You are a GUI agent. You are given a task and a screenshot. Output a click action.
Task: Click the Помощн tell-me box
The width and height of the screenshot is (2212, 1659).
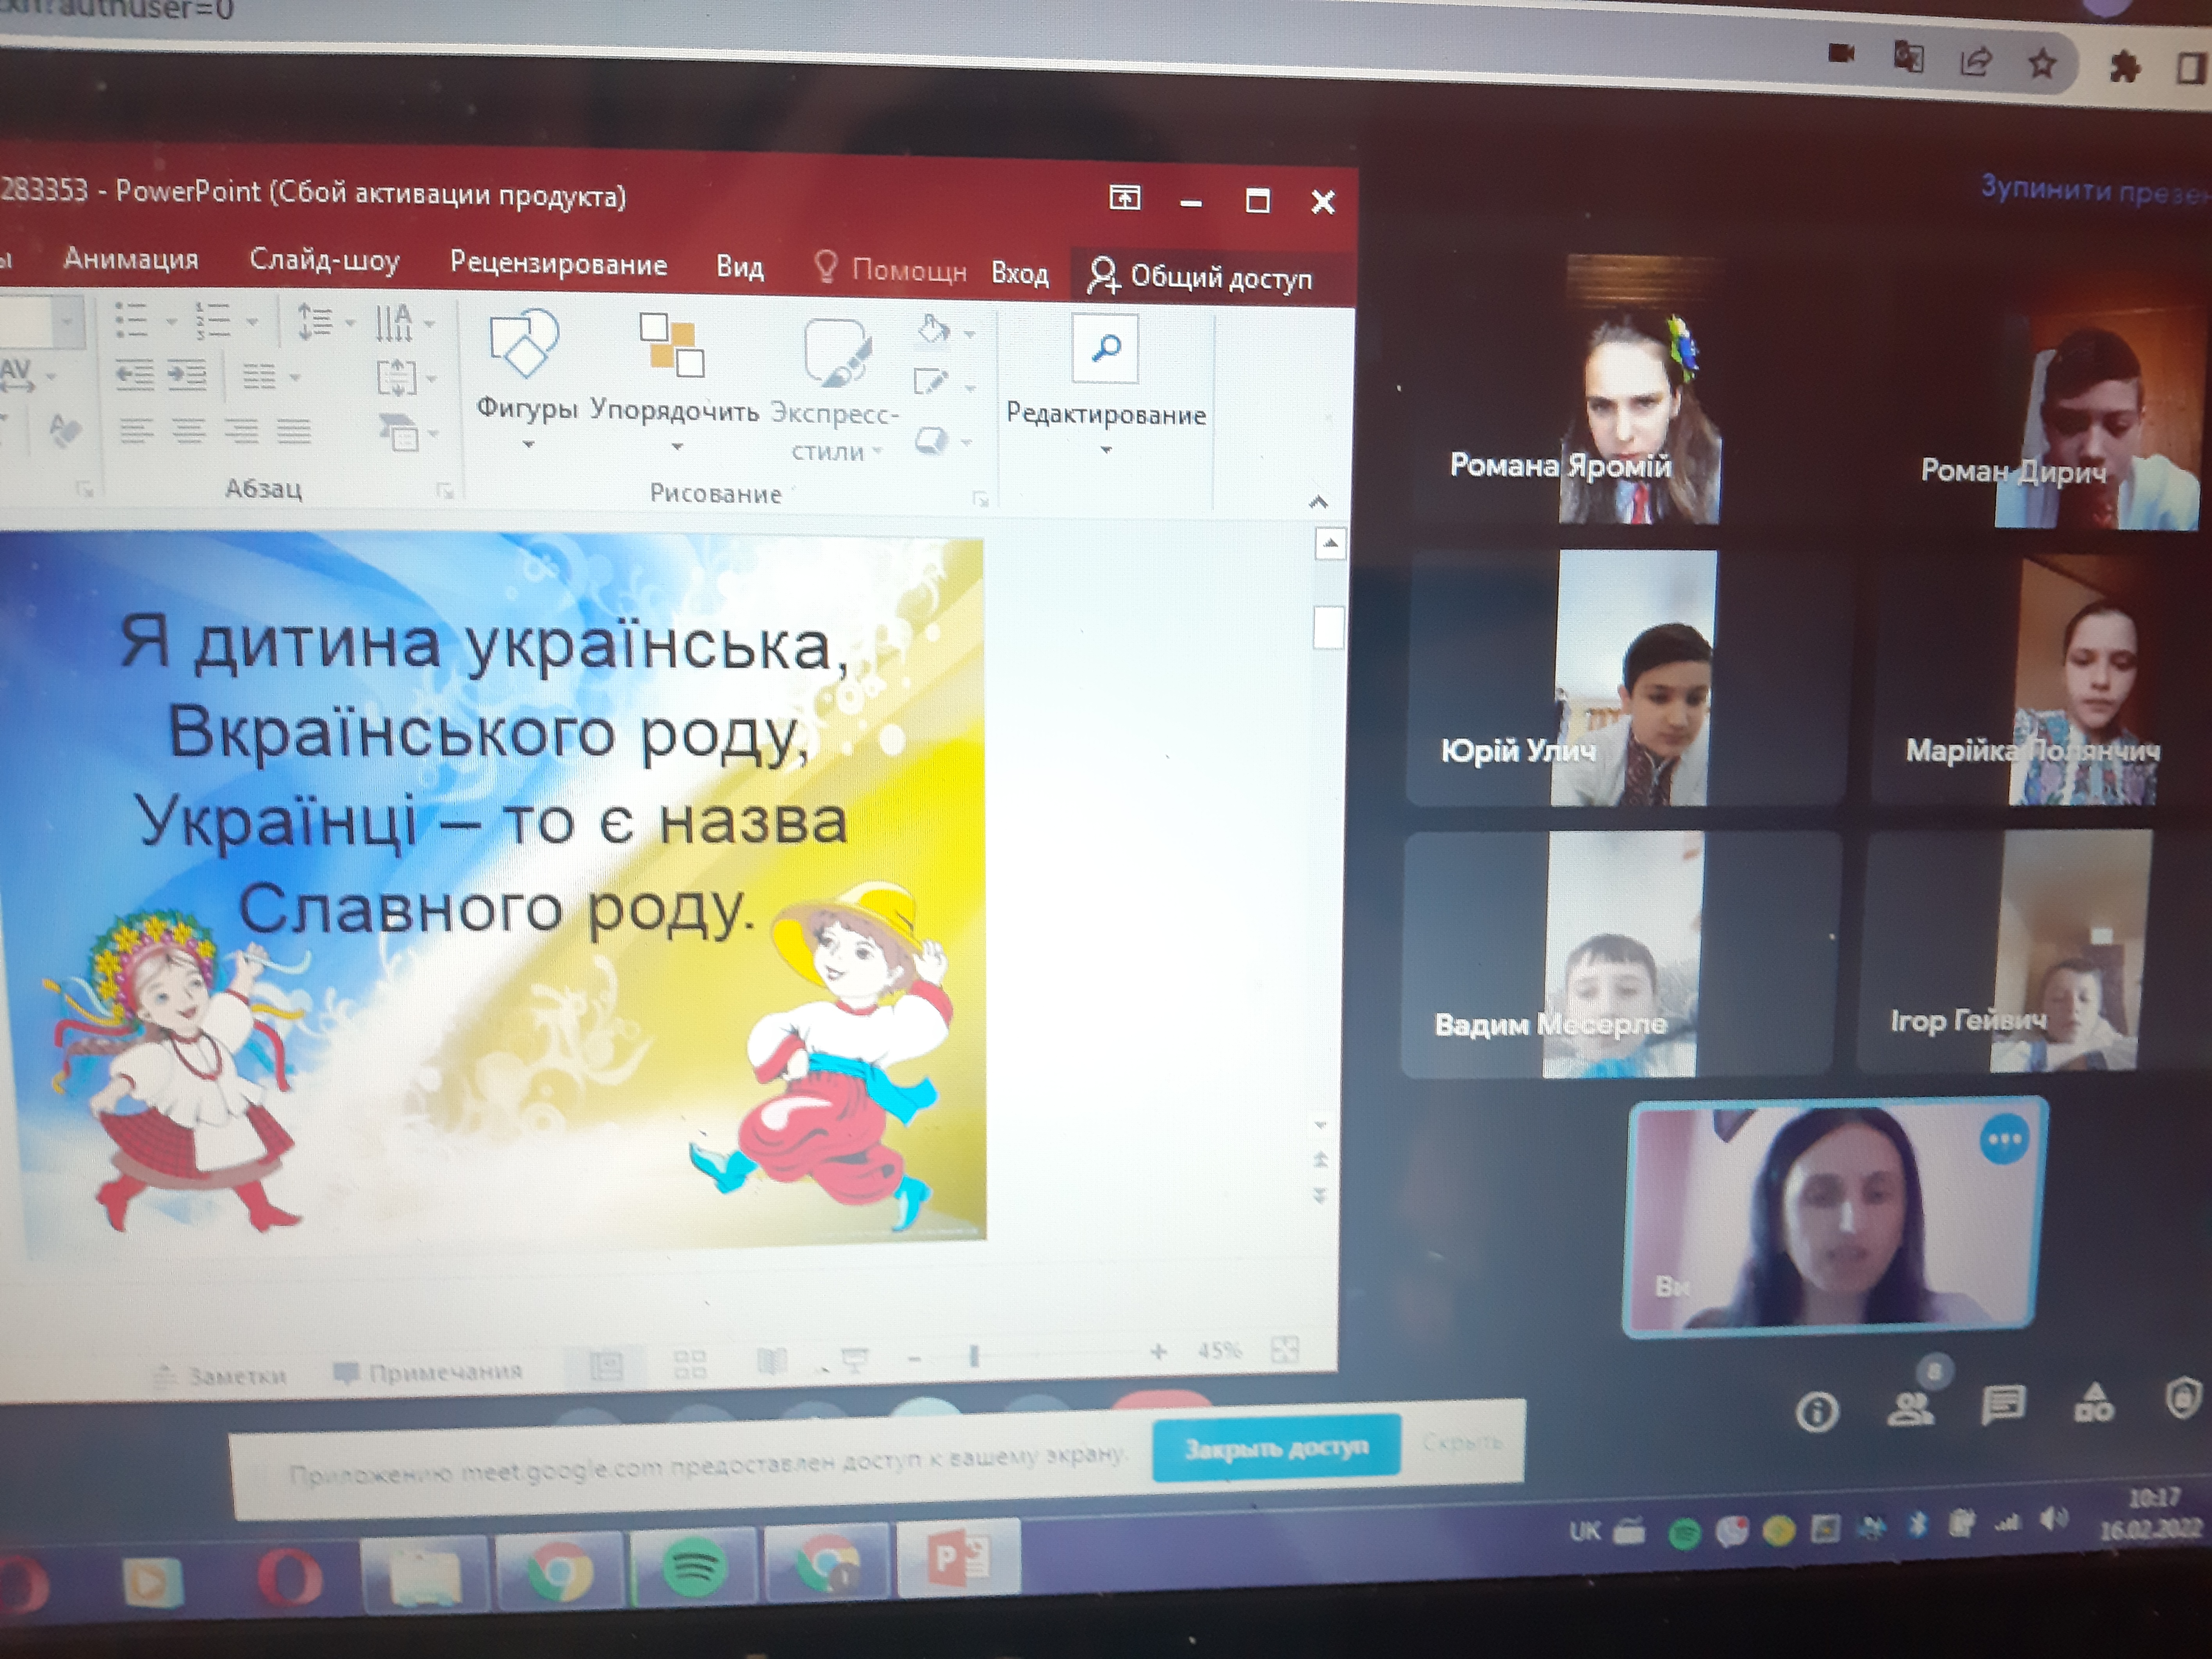[890, 269]
